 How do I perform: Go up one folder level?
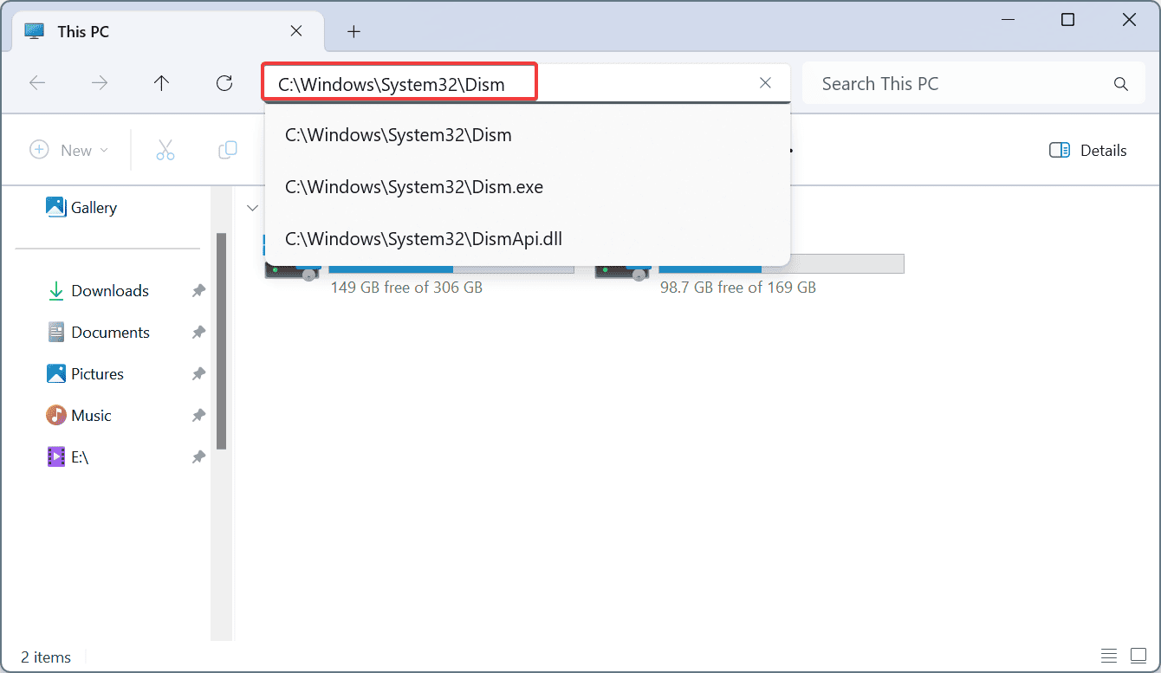point(161,83)
